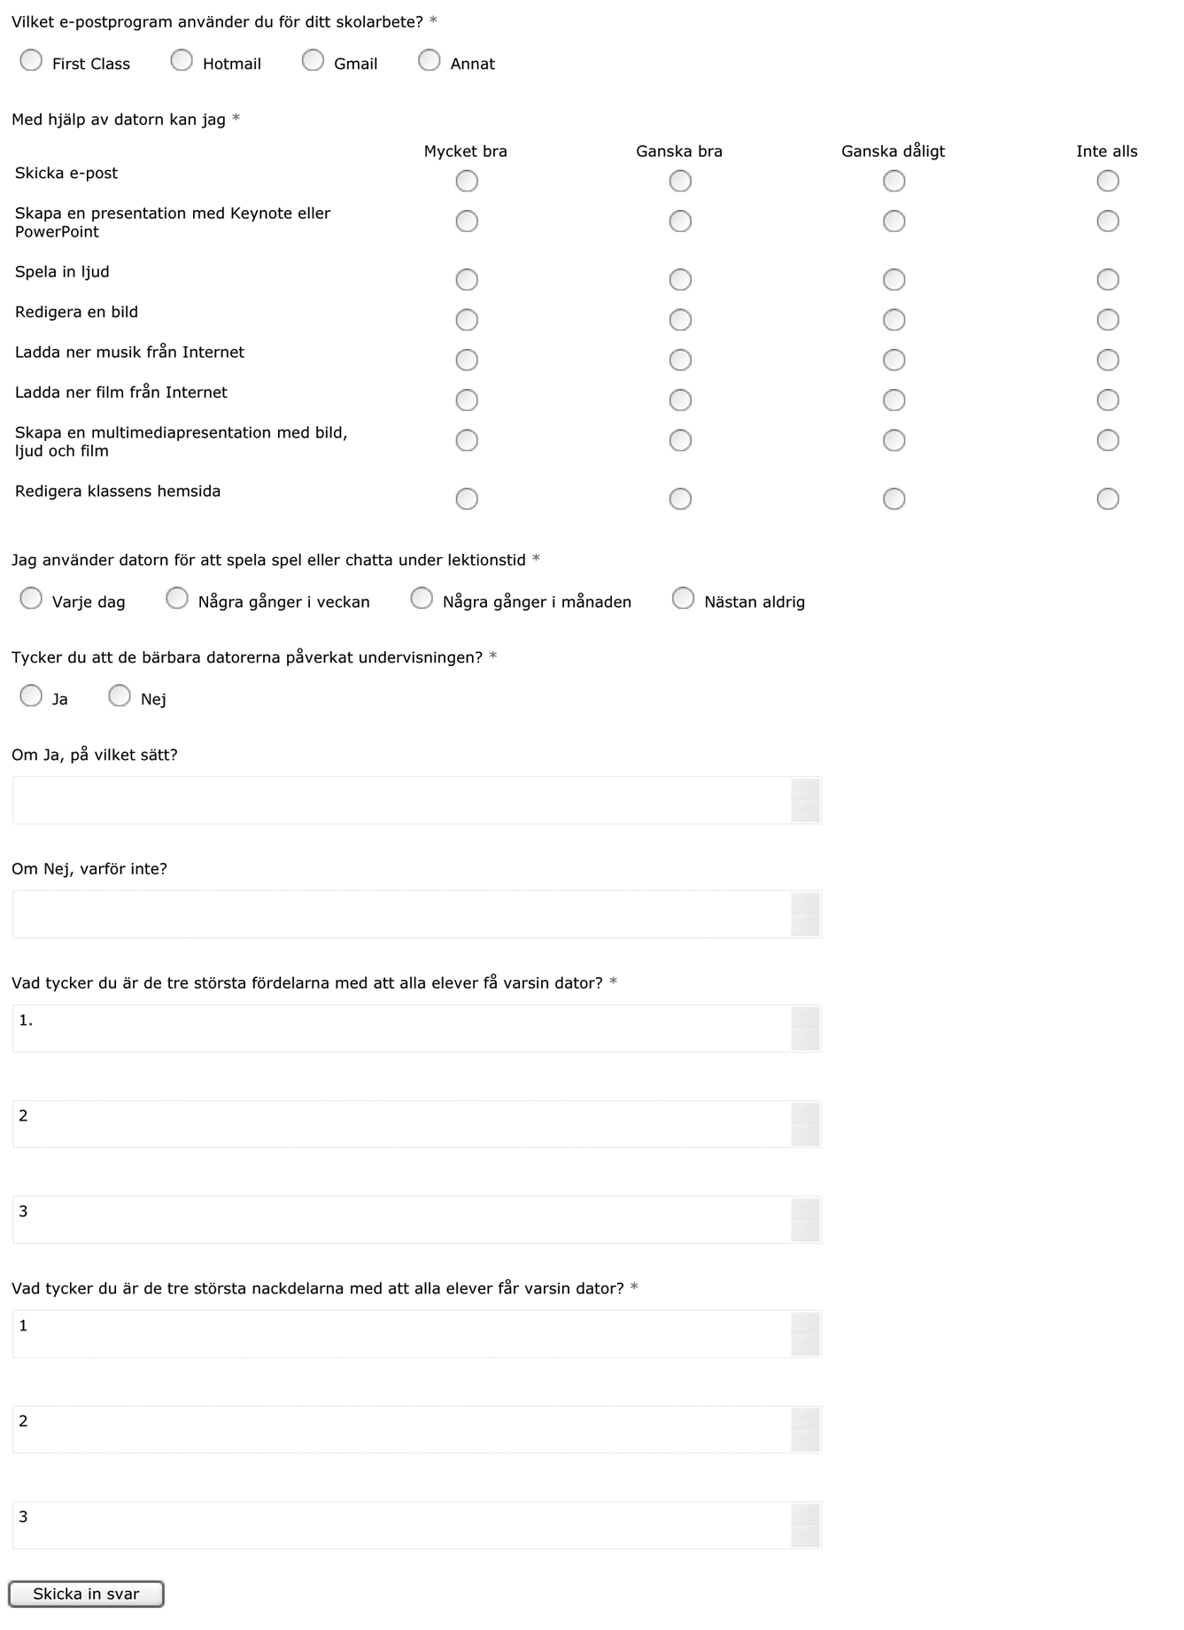The image size is (1184, 1630).
Task: Choose the Gmail radio option
Action: [x=313, y=60]
